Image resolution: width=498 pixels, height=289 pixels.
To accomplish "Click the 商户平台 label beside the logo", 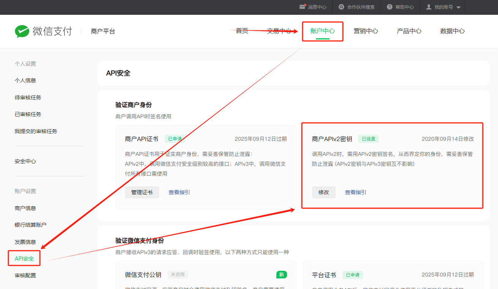I will tap(103, 31).
